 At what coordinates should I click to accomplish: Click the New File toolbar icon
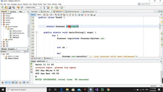pos(3,7)
